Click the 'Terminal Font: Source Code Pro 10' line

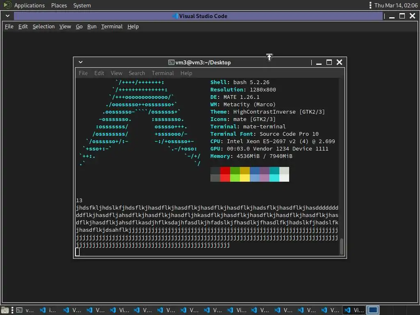click(265, 134)
